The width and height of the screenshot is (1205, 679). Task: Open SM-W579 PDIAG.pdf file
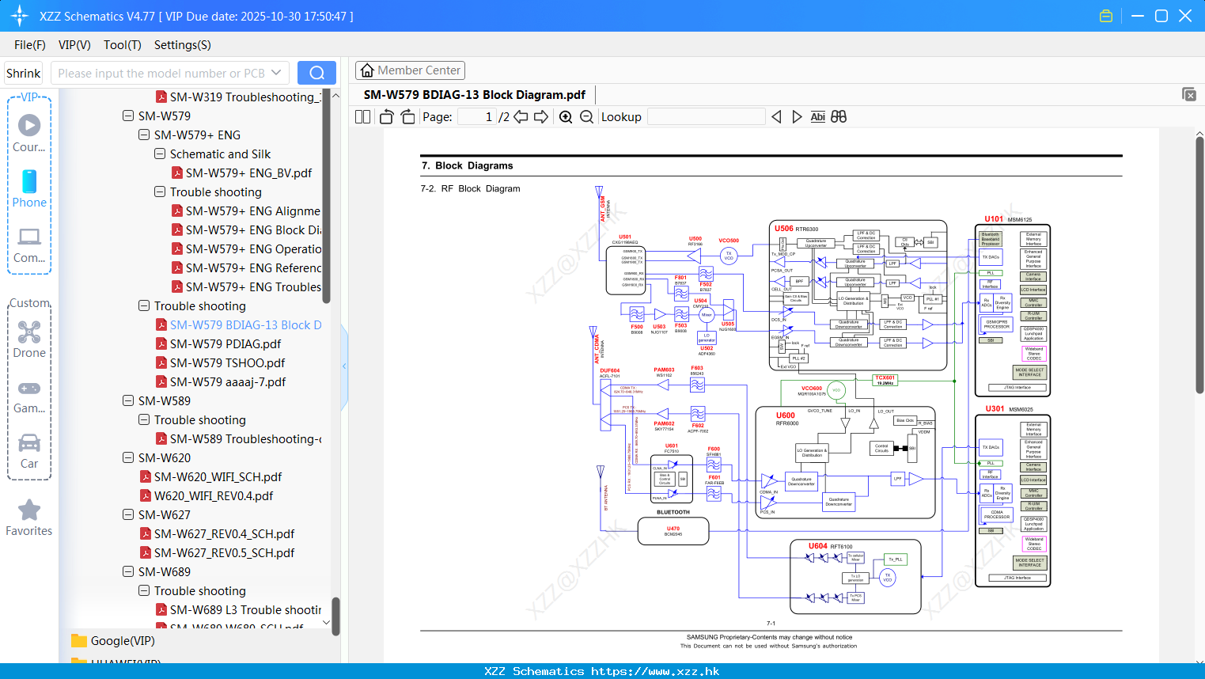point(218,343)
